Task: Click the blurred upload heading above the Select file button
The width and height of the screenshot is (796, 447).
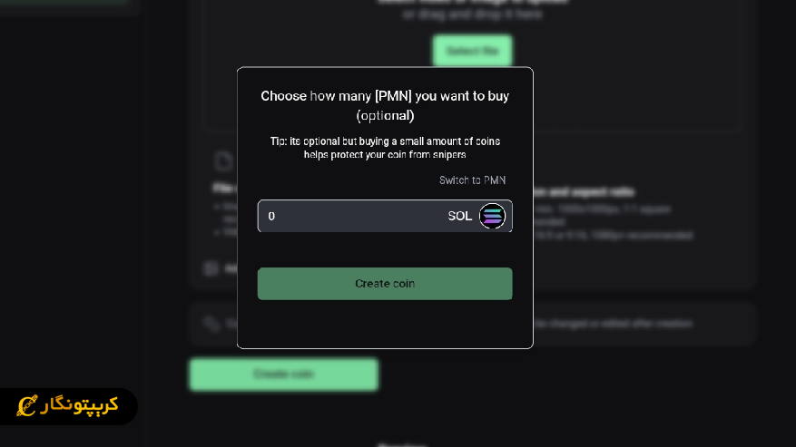Action: [x=472, y=2]
